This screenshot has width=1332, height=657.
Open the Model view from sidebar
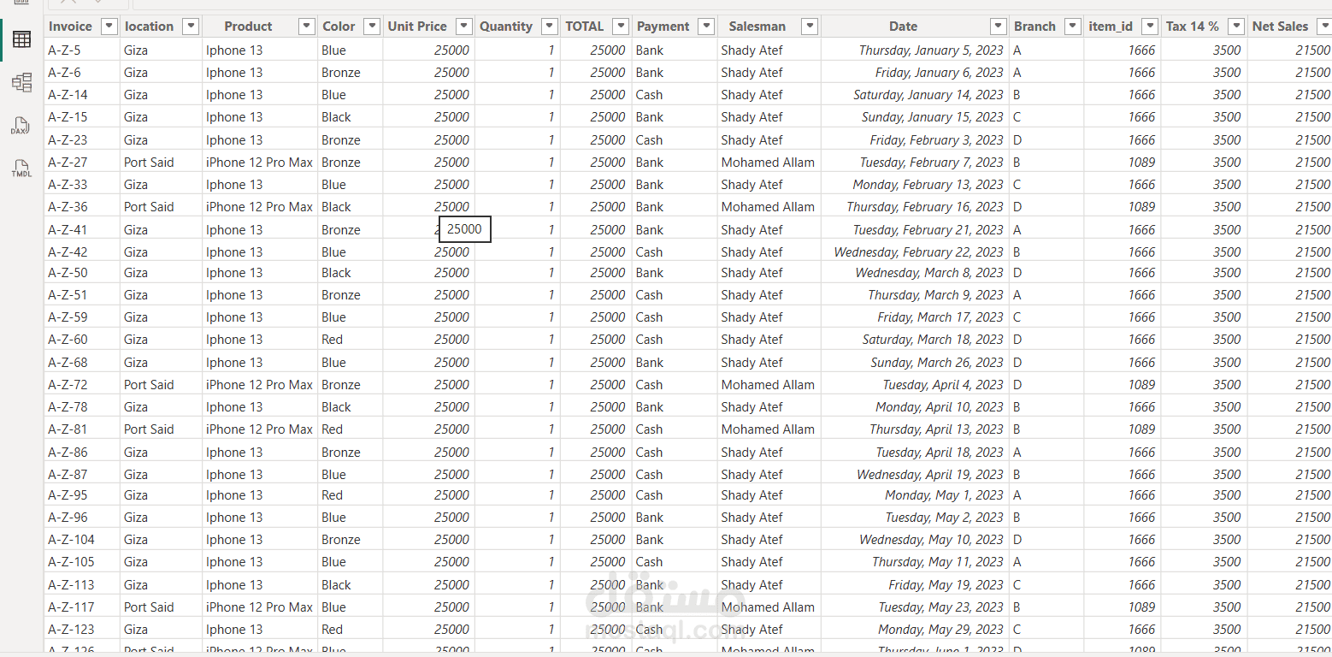21,82
